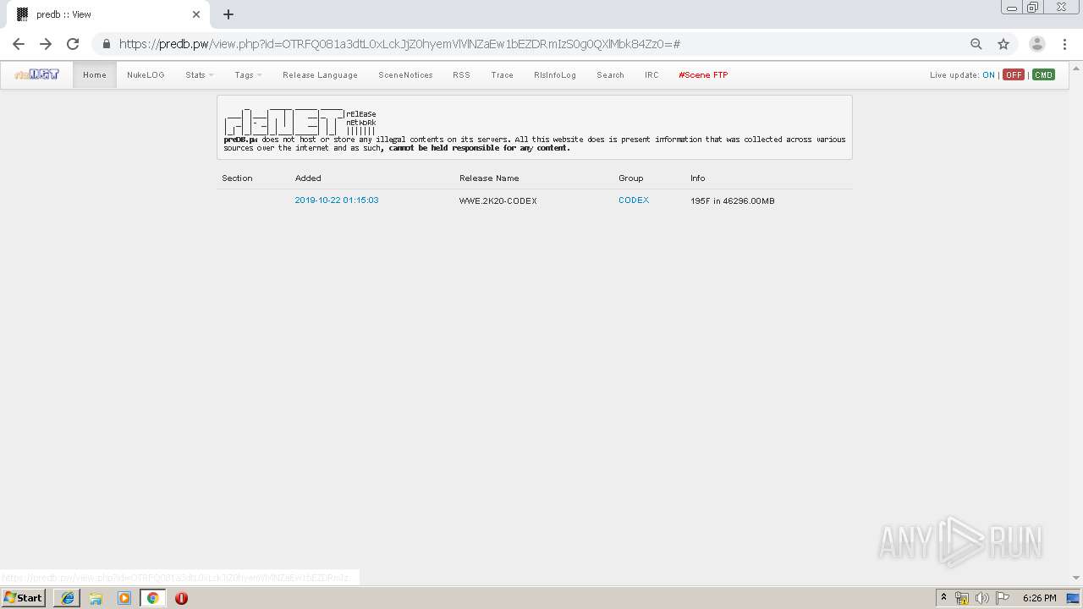Open the Windows Start menu
The height and width of the screenshot is (609, 1083).
tap(23, 598)
